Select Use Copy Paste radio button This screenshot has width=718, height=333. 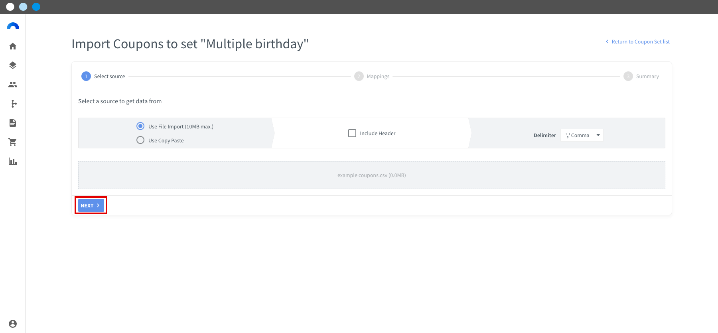[140, 140]
